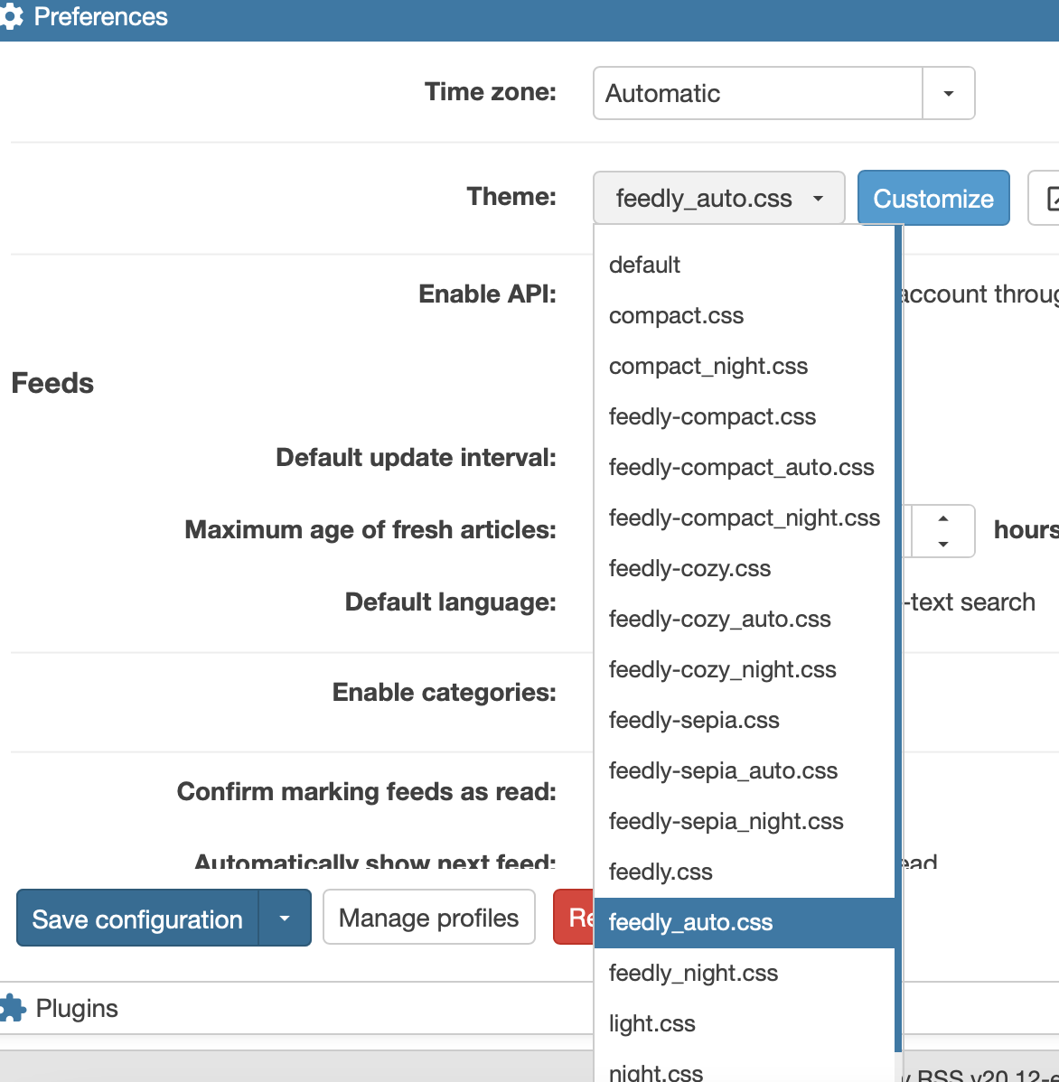The image size is (1059, 1082).
Task: Choose light.css theme
Action: (745, 1024)
